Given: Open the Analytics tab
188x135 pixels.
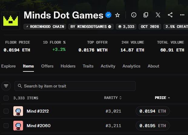Looking at the screenshot, I should [131, 66].
